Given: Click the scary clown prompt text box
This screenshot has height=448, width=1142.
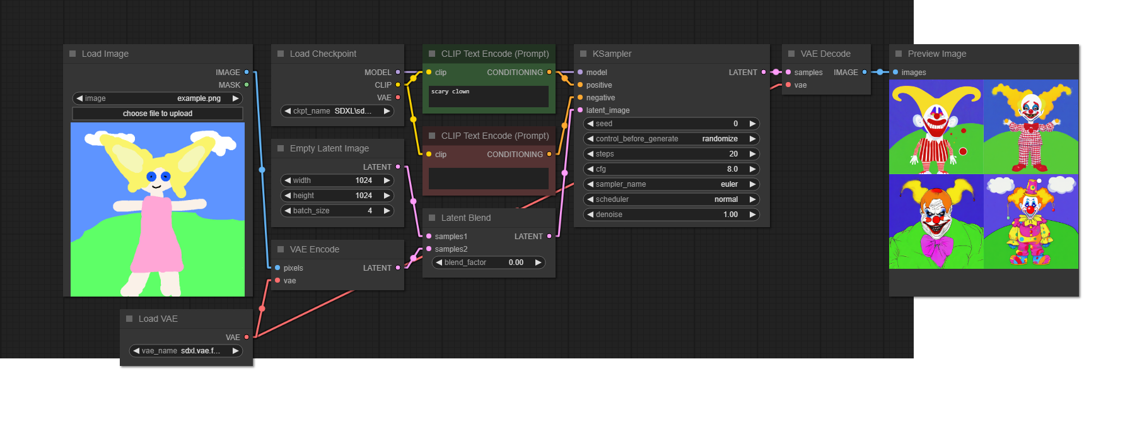Looking at the screenshot, I should (489, 97).
